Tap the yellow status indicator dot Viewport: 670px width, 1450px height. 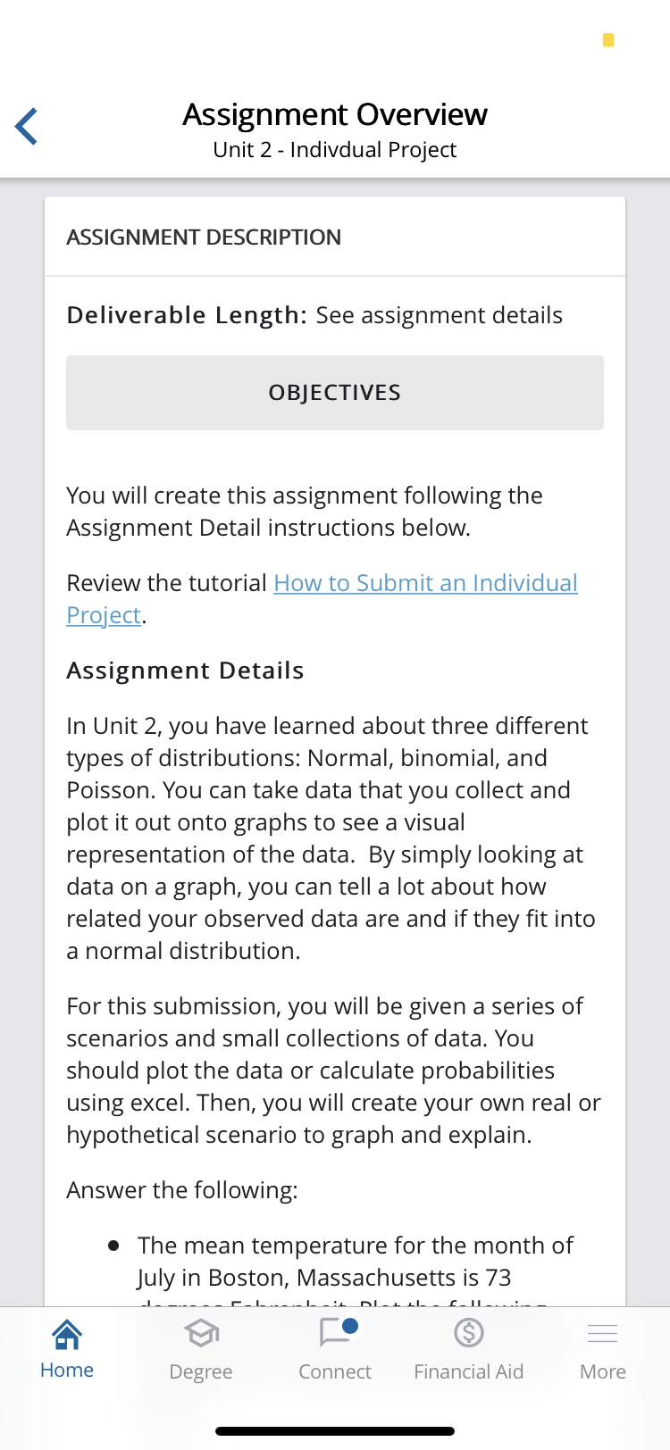608,40
